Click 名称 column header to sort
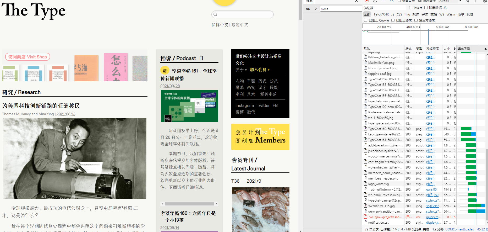 366,49
